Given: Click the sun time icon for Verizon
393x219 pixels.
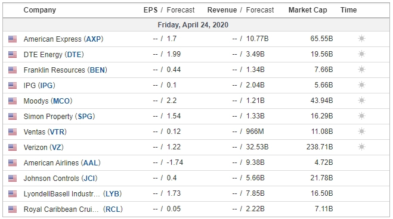Looking at the screenshot, I should (x=361, y=147).
